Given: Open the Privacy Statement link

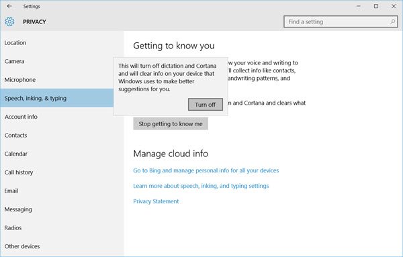Looking at the screenshot, I should 156,201.
